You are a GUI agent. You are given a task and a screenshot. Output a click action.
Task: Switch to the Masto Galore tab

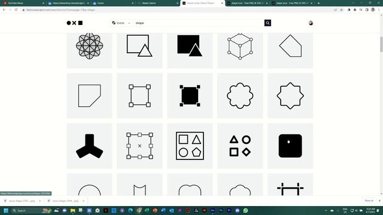pos(157,3)
